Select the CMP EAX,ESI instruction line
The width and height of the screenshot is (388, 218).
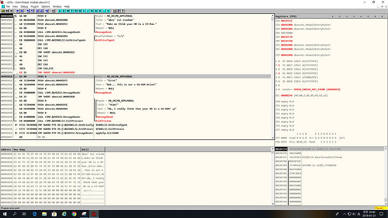point(136,68)
